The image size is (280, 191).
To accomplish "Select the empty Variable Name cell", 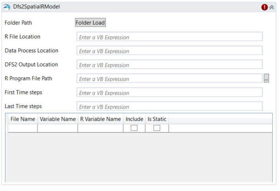I will tap(58, 128).
